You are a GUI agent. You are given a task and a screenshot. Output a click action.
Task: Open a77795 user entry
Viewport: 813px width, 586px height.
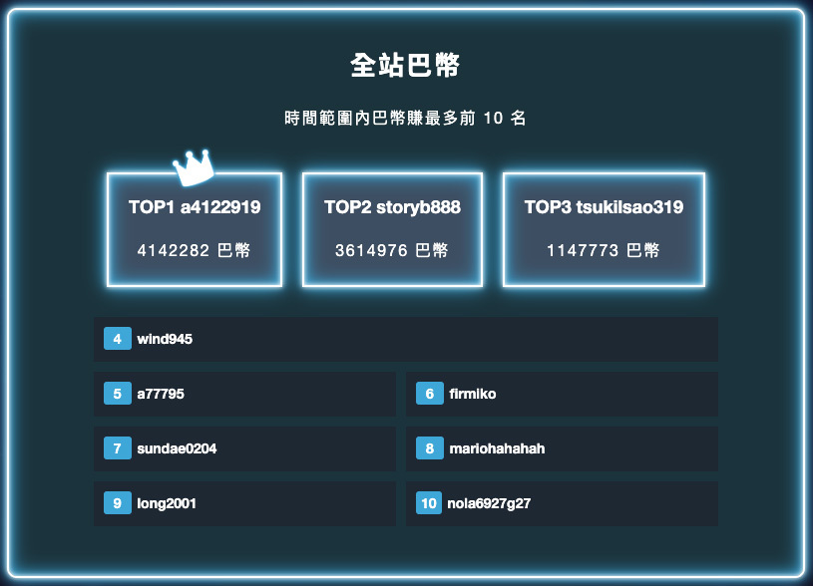tap(161, 395)
